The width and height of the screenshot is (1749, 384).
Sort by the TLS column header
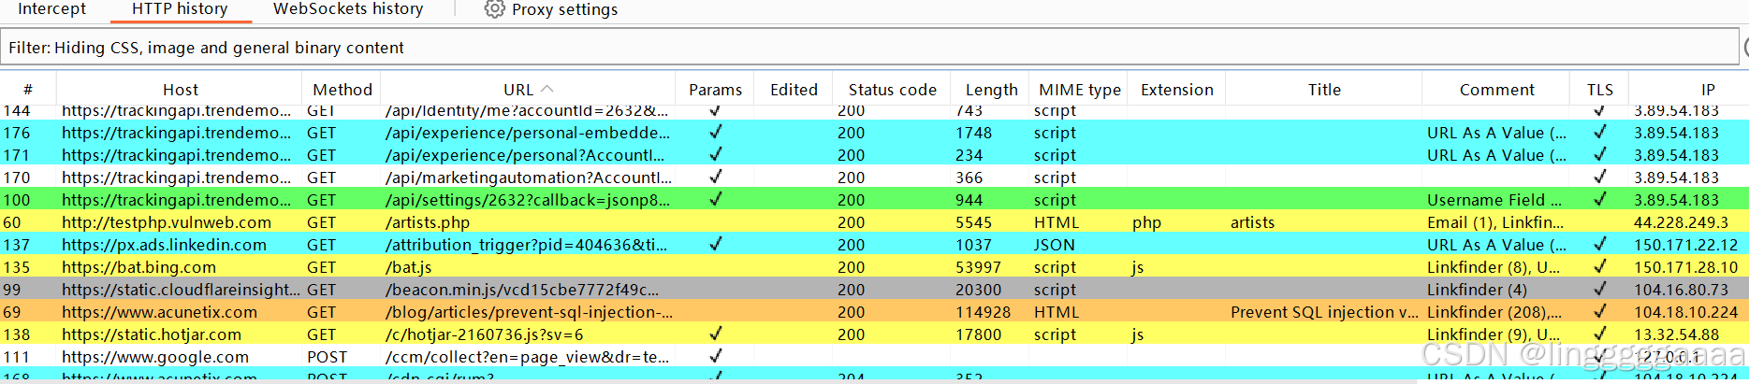(1599, 90)
